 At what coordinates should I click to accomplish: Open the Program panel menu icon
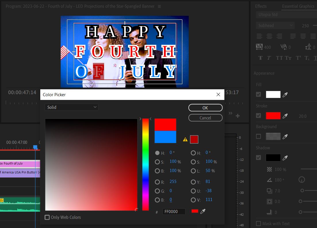pyautogui.click(x=159, y=6)
